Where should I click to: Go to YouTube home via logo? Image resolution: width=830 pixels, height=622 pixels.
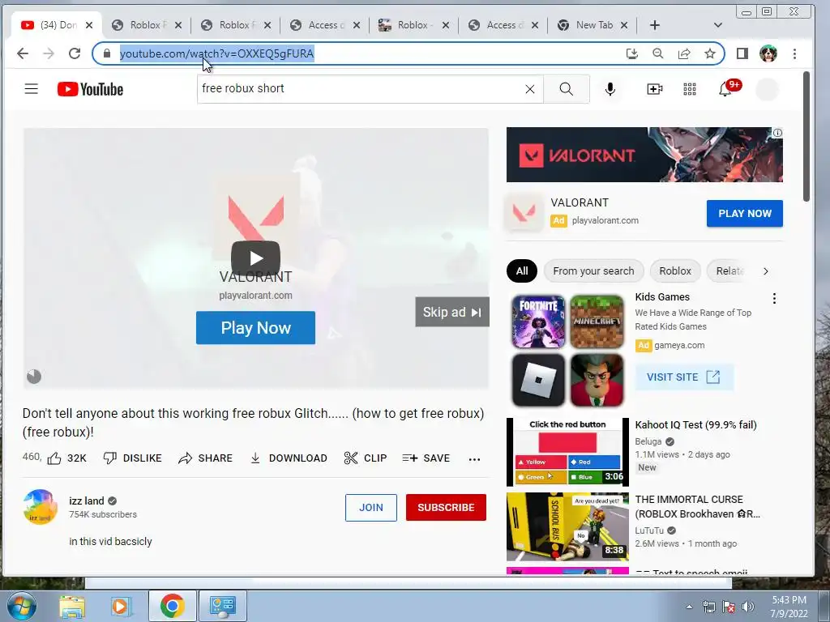(91, 89)
